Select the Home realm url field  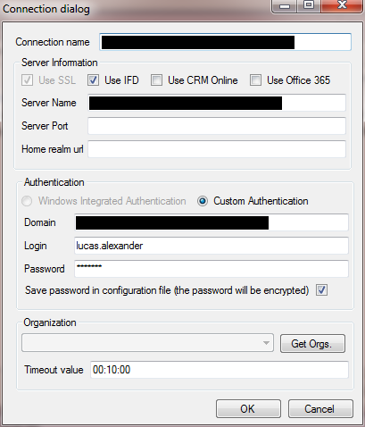[x=217, y=149]
